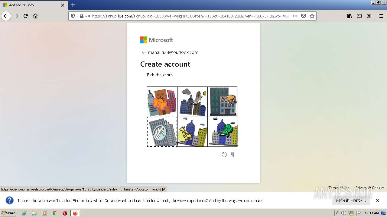Click the 12:14 AM system clock
The width and height of the screenshot is (387, 217).
coord(372,213)
